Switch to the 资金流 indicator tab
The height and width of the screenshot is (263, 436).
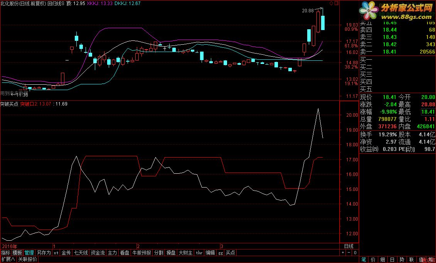[x=98, y=253]
